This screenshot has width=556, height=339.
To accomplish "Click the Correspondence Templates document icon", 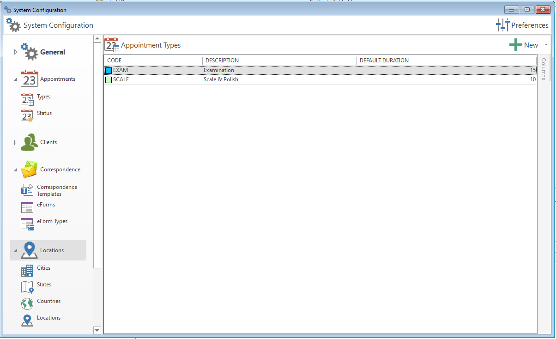I will click(x=27, y=190).
